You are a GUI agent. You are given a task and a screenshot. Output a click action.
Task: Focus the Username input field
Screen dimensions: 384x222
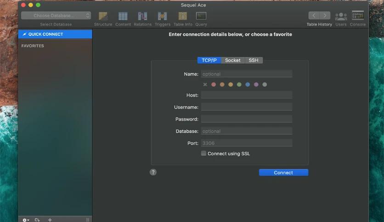[x=247, y=107]
